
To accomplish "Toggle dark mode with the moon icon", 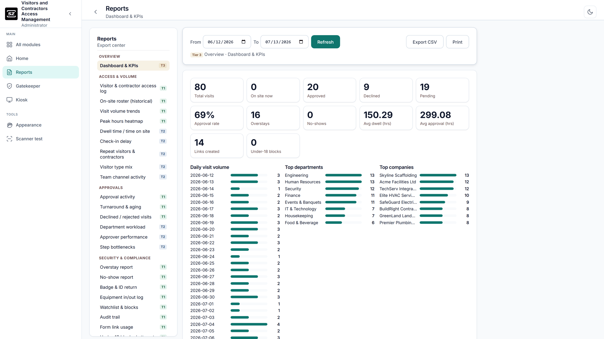I will coord(590,12).
